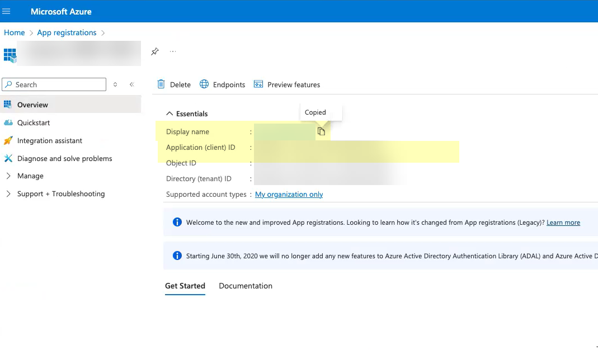
Task: Toggle expand all sidebar sections
Action: tap(115, 84)
